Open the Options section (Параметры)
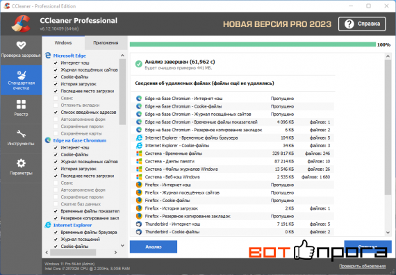The height and width of the screenshot is (275, 396). [x=21, y=167]
